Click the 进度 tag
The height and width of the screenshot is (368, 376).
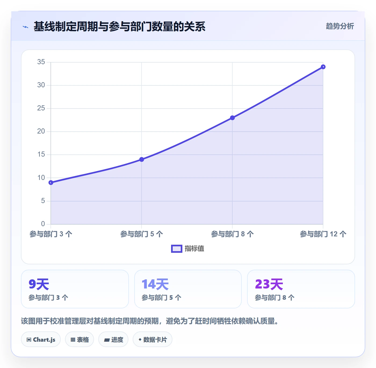[x=113, y=340]
